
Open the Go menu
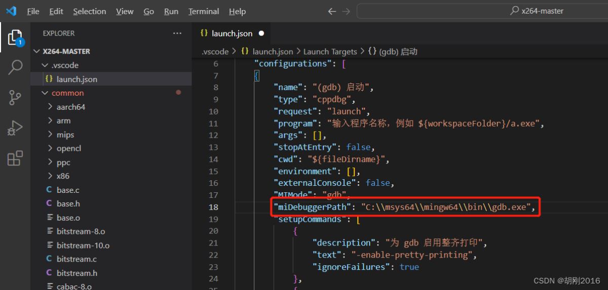coord(149,11)
